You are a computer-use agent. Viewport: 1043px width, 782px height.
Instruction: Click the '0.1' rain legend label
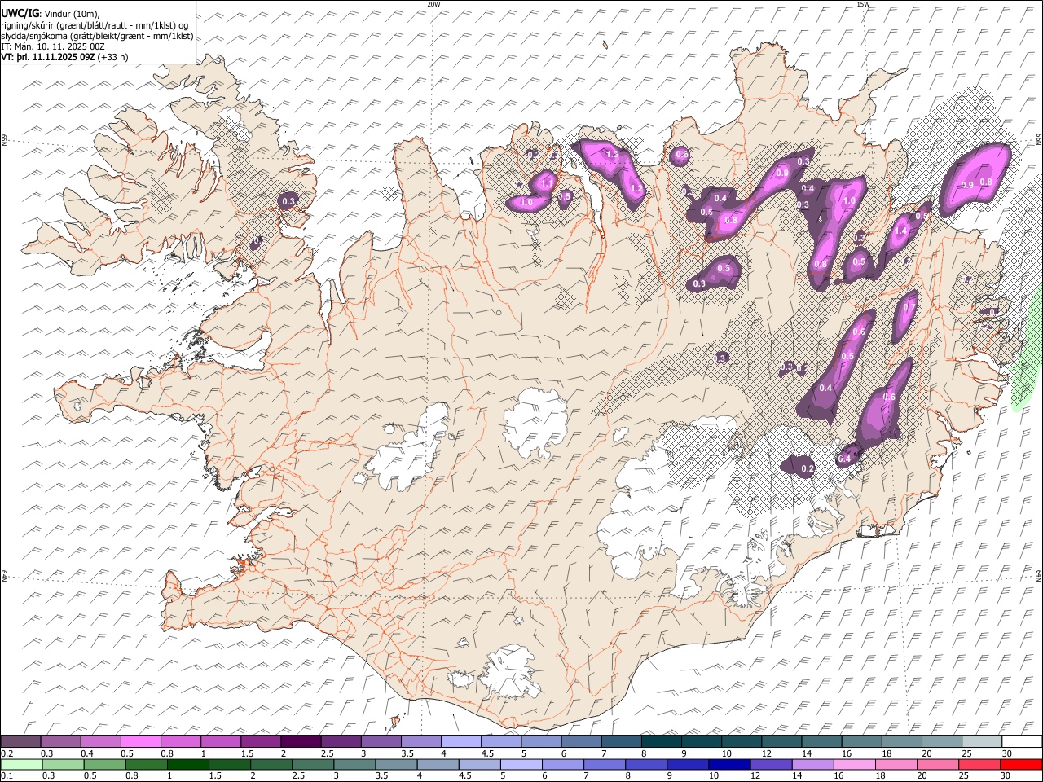(7, 776)
